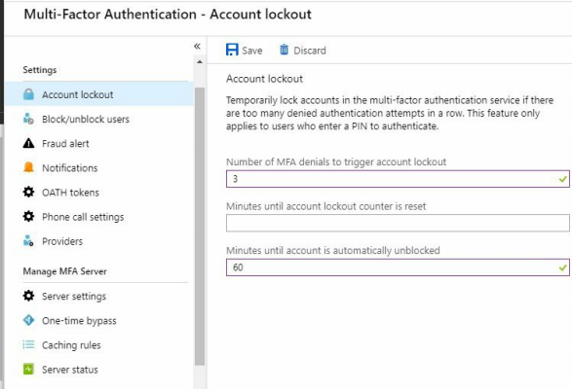Click the 'Settings' section heading
Image resolution: width=572 pixels, height=391 pixels.
point(40,69)
